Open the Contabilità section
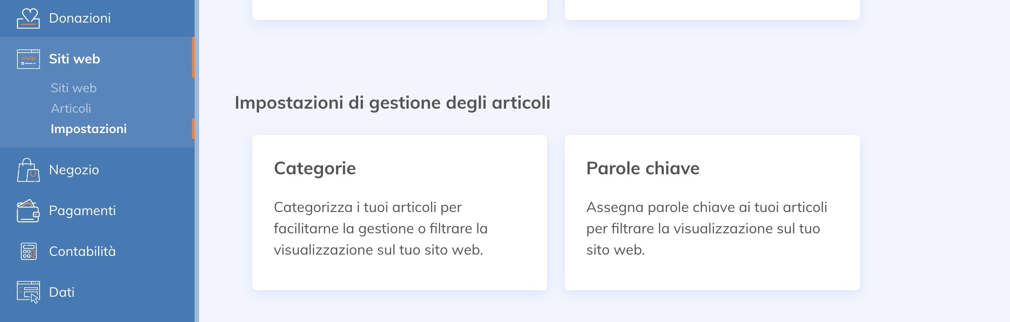Screen dimensions: 1010x322 pyautogui.click(x=83, y=251)
